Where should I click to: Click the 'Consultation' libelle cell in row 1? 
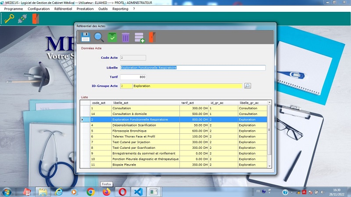point(146,108)
